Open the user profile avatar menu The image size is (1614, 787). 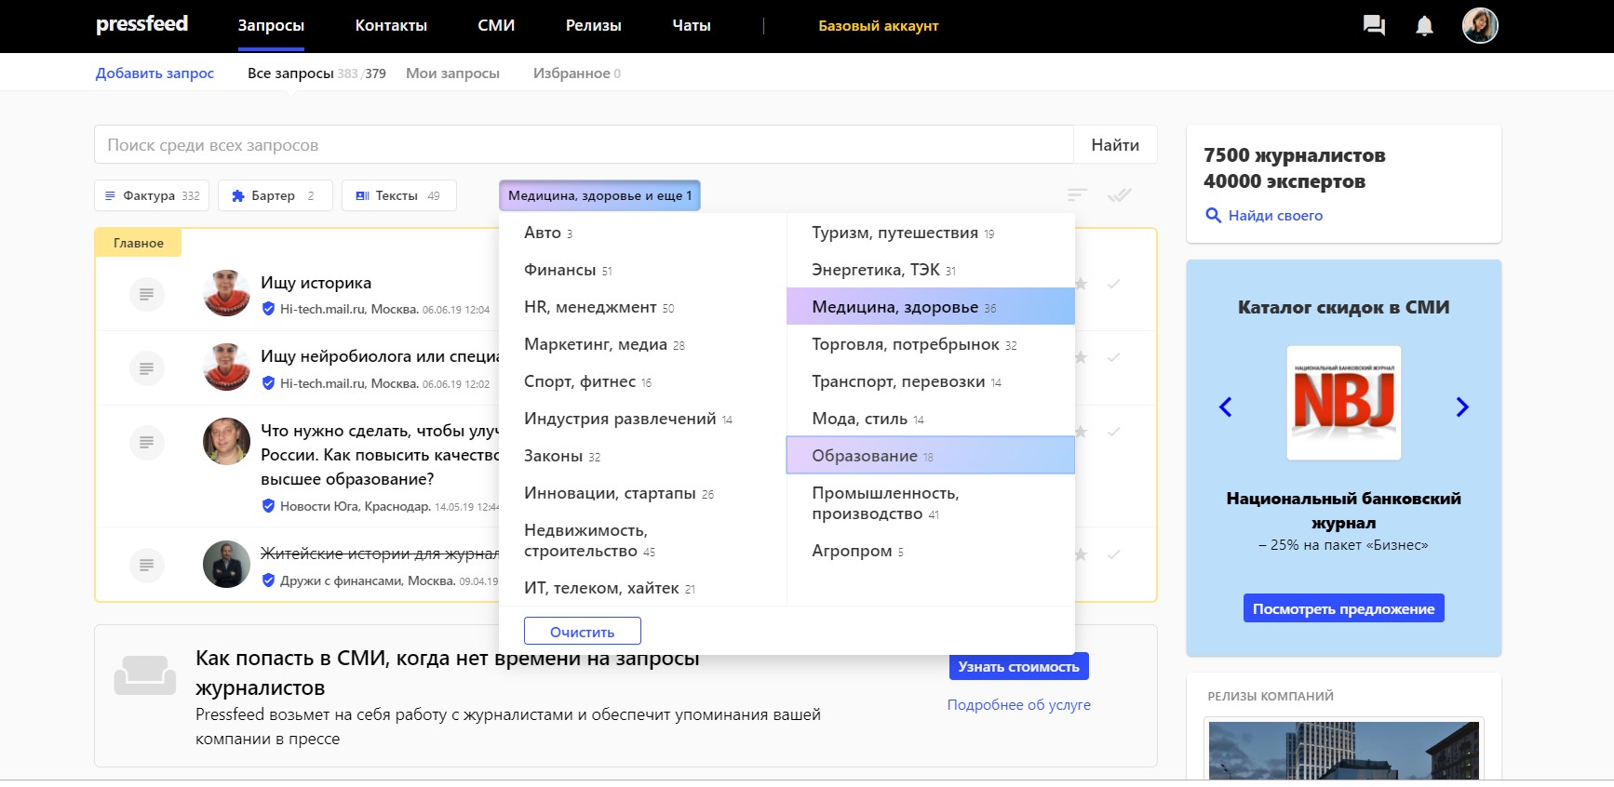(x=1479, y=26)
